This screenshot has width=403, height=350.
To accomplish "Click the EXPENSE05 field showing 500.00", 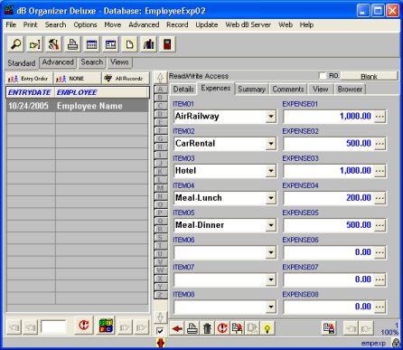I will 328,225.
